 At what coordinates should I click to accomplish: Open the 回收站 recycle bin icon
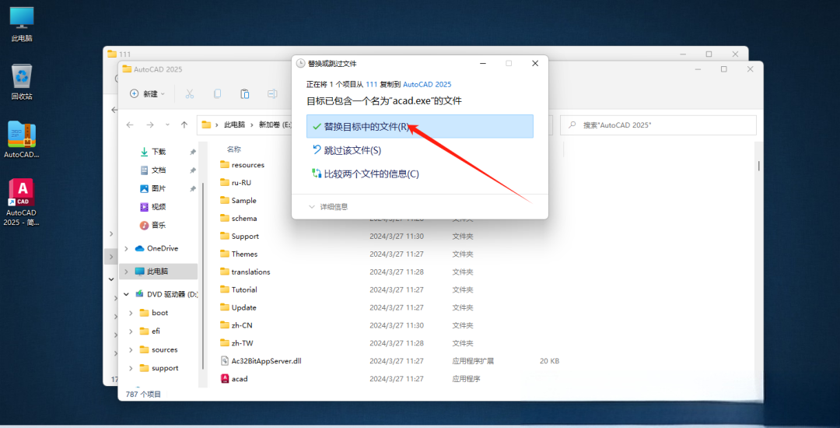(x=22, y=82)
